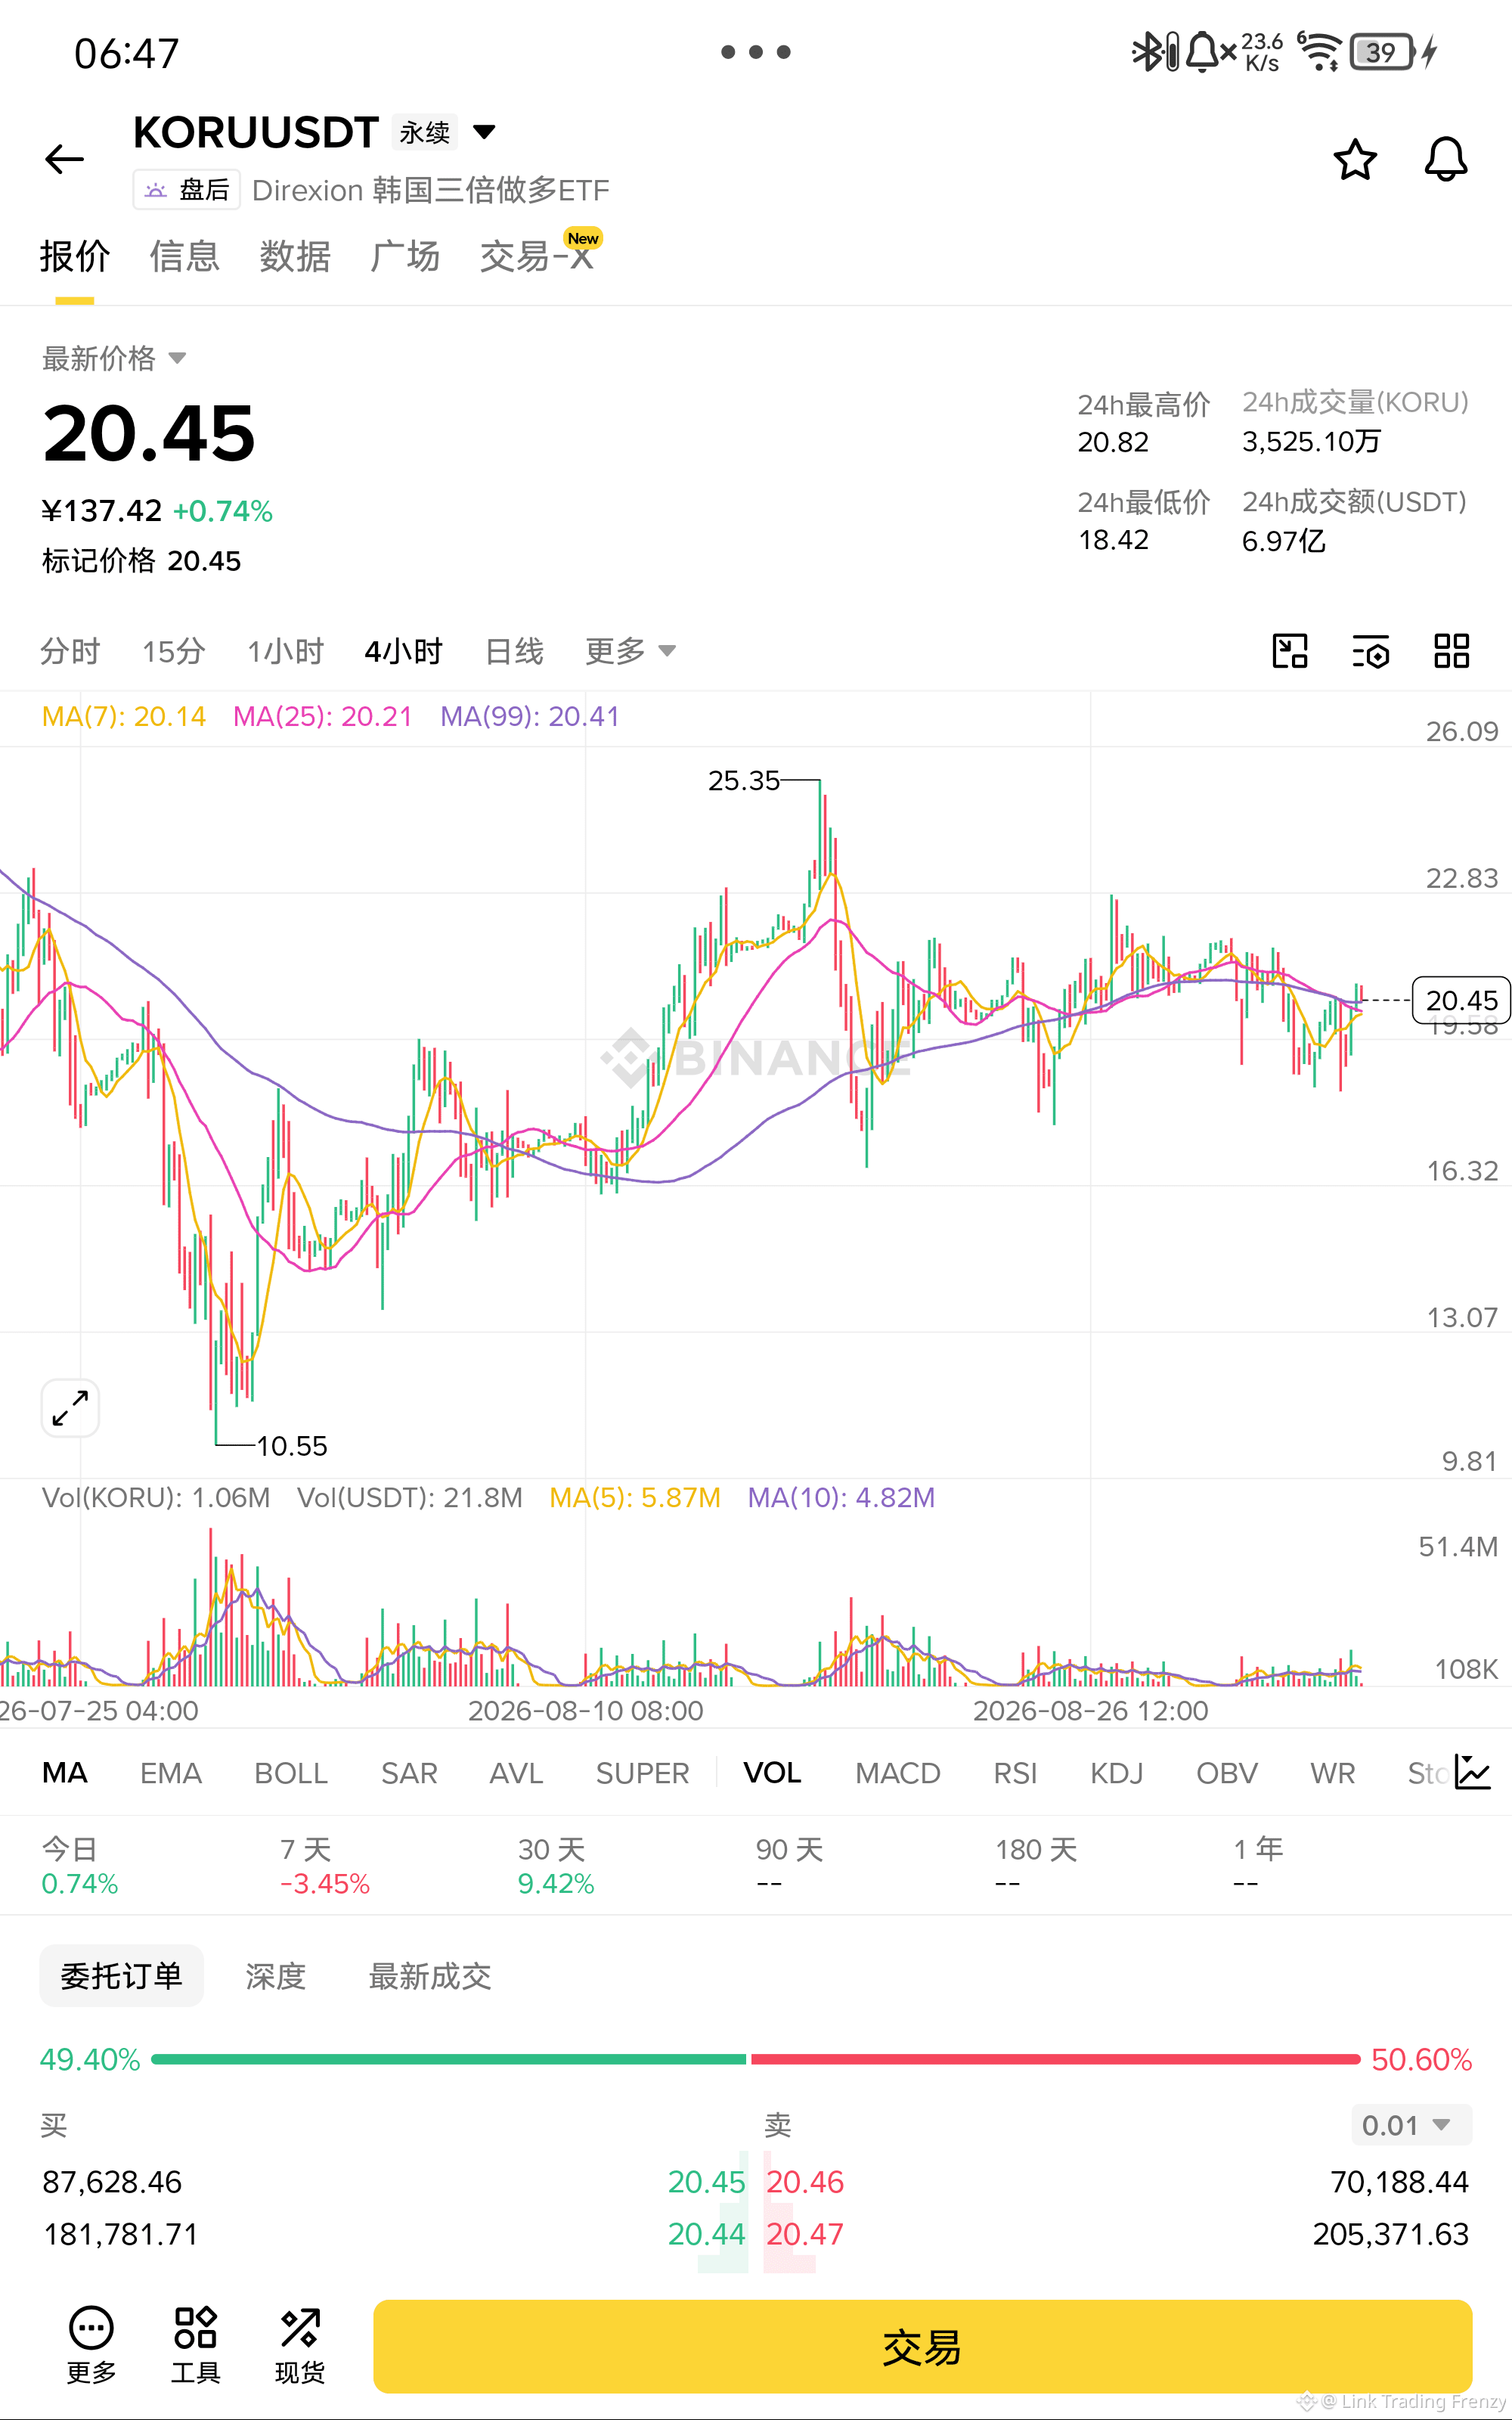Screen dimensions: 1512x2420
Task: Open chart drawing tools icon
Action: click(x=1290, y=651)
